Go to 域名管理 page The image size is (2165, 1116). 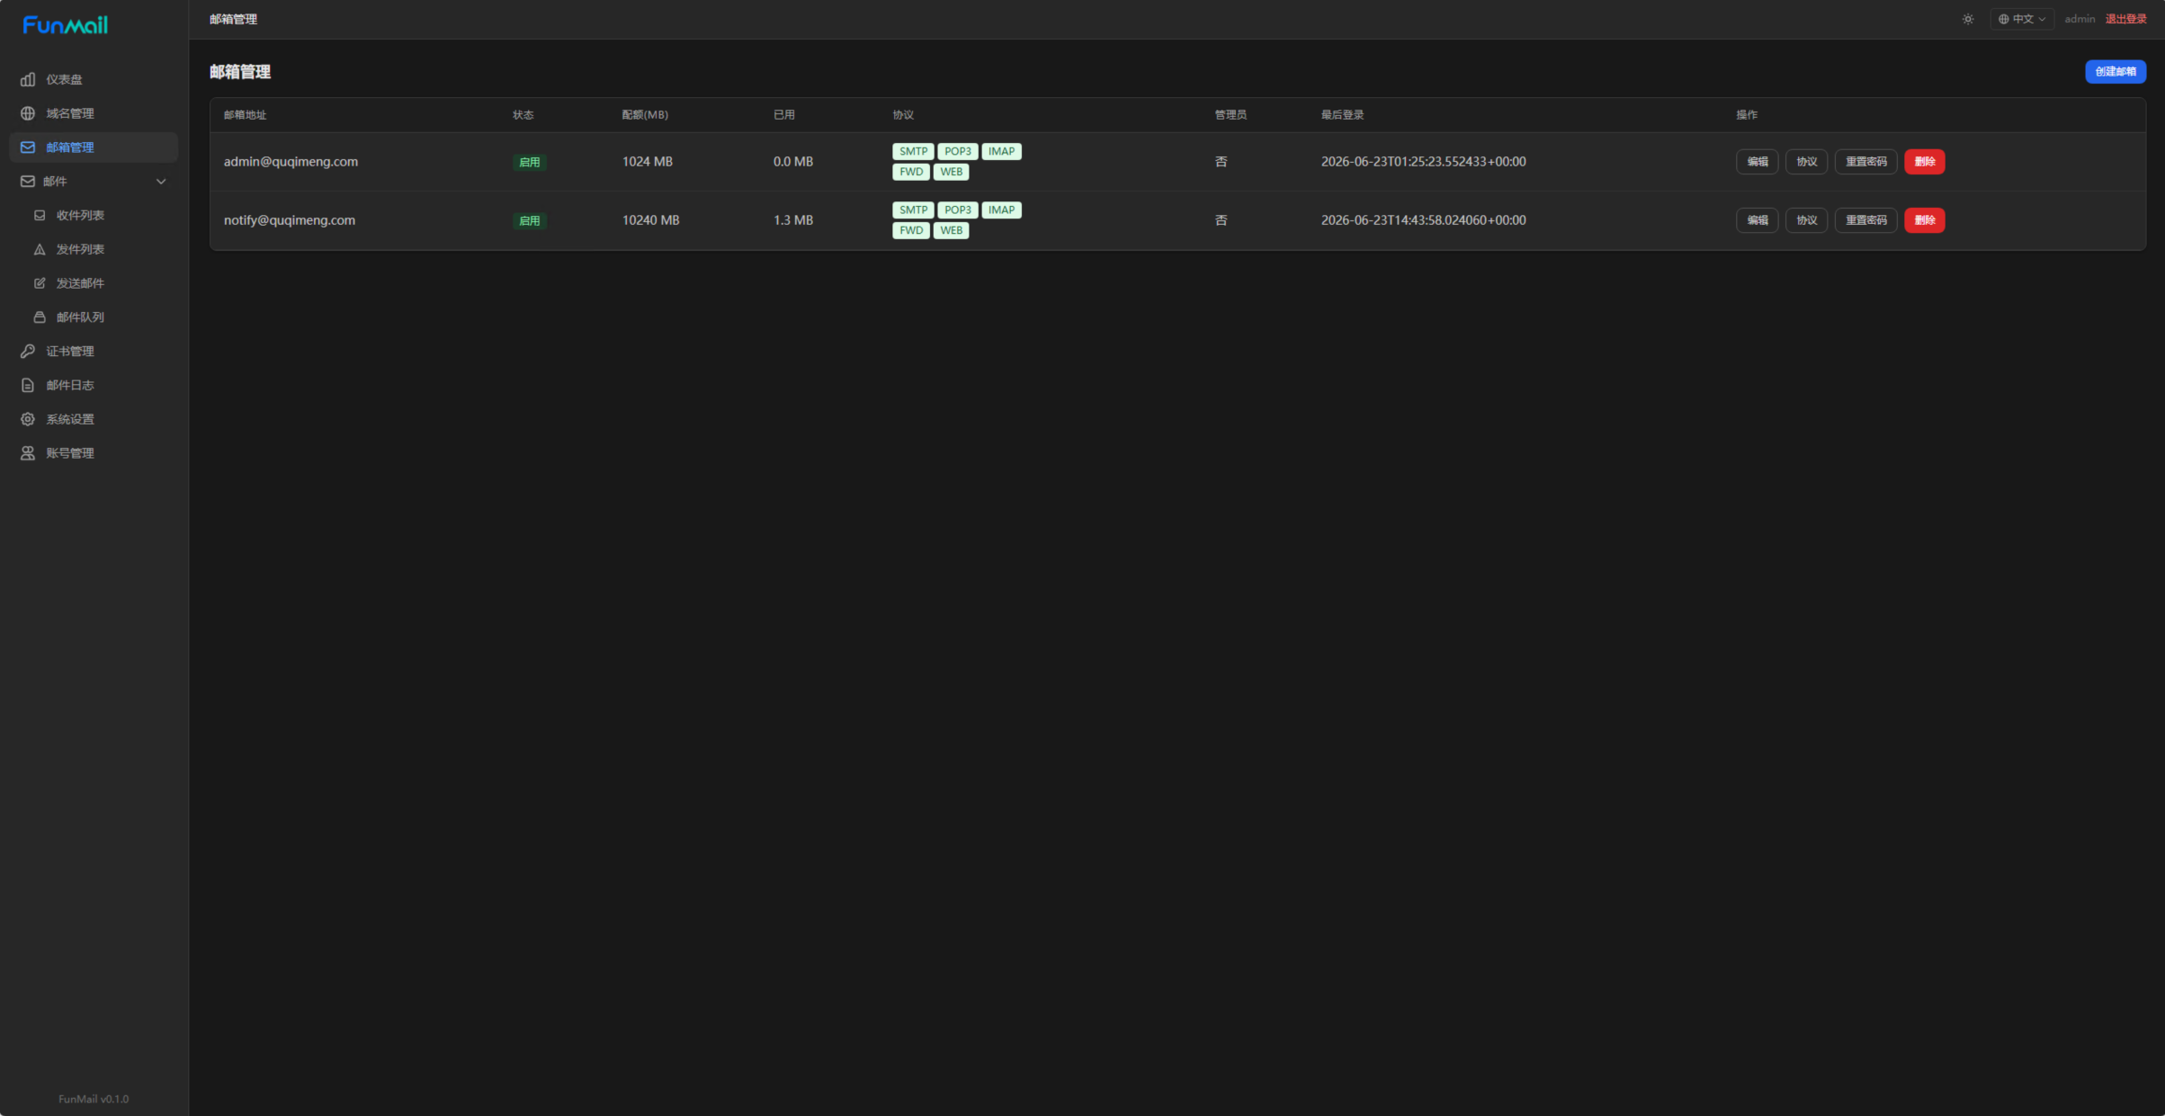[x=93, y=113]
